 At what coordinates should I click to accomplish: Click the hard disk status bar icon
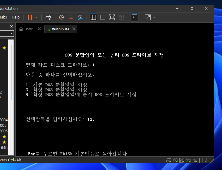click(169, 160)
